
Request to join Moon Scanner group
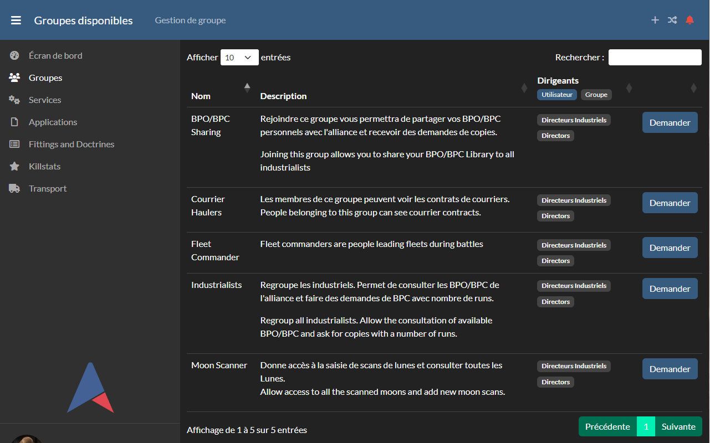click(x=670, y=369)
